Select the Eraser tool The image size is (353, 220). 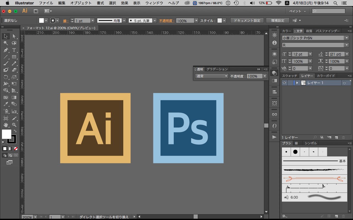(x=14, y=70)
